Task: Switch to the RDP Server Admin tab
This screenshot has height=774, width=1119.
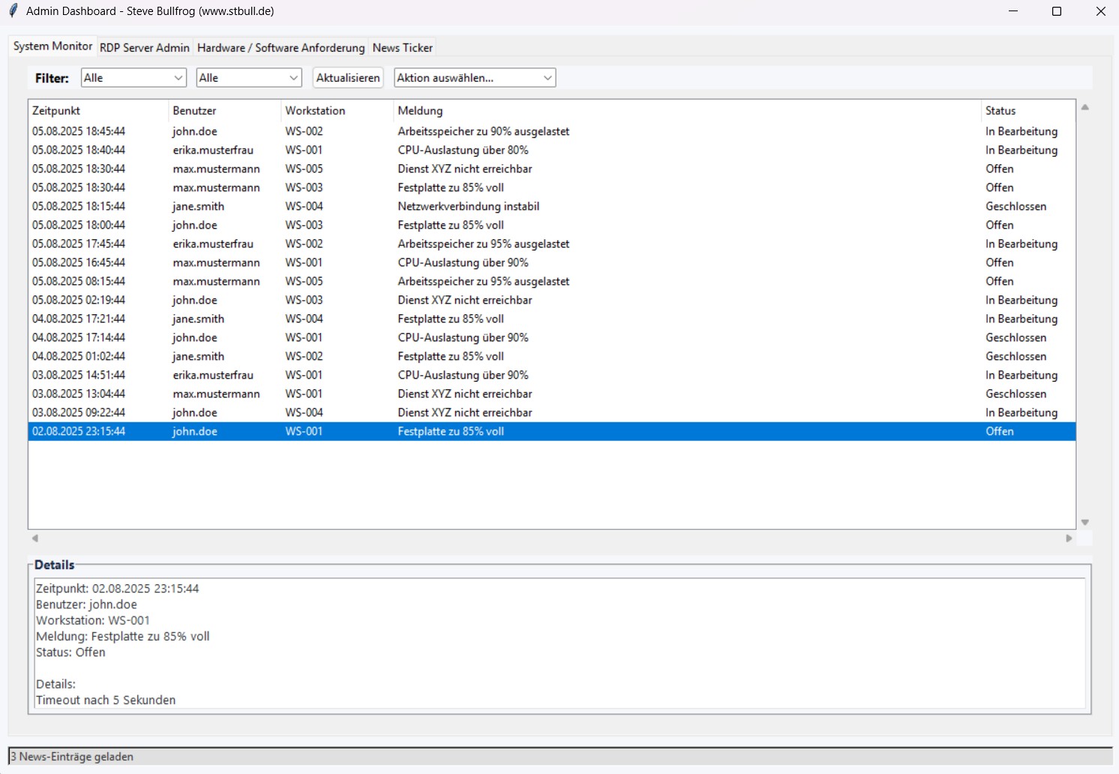Action: click(x=144, y=46)
